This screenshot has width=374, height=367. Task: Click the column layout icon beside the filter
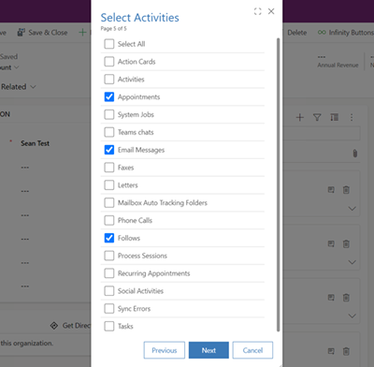tap(335, 117)
